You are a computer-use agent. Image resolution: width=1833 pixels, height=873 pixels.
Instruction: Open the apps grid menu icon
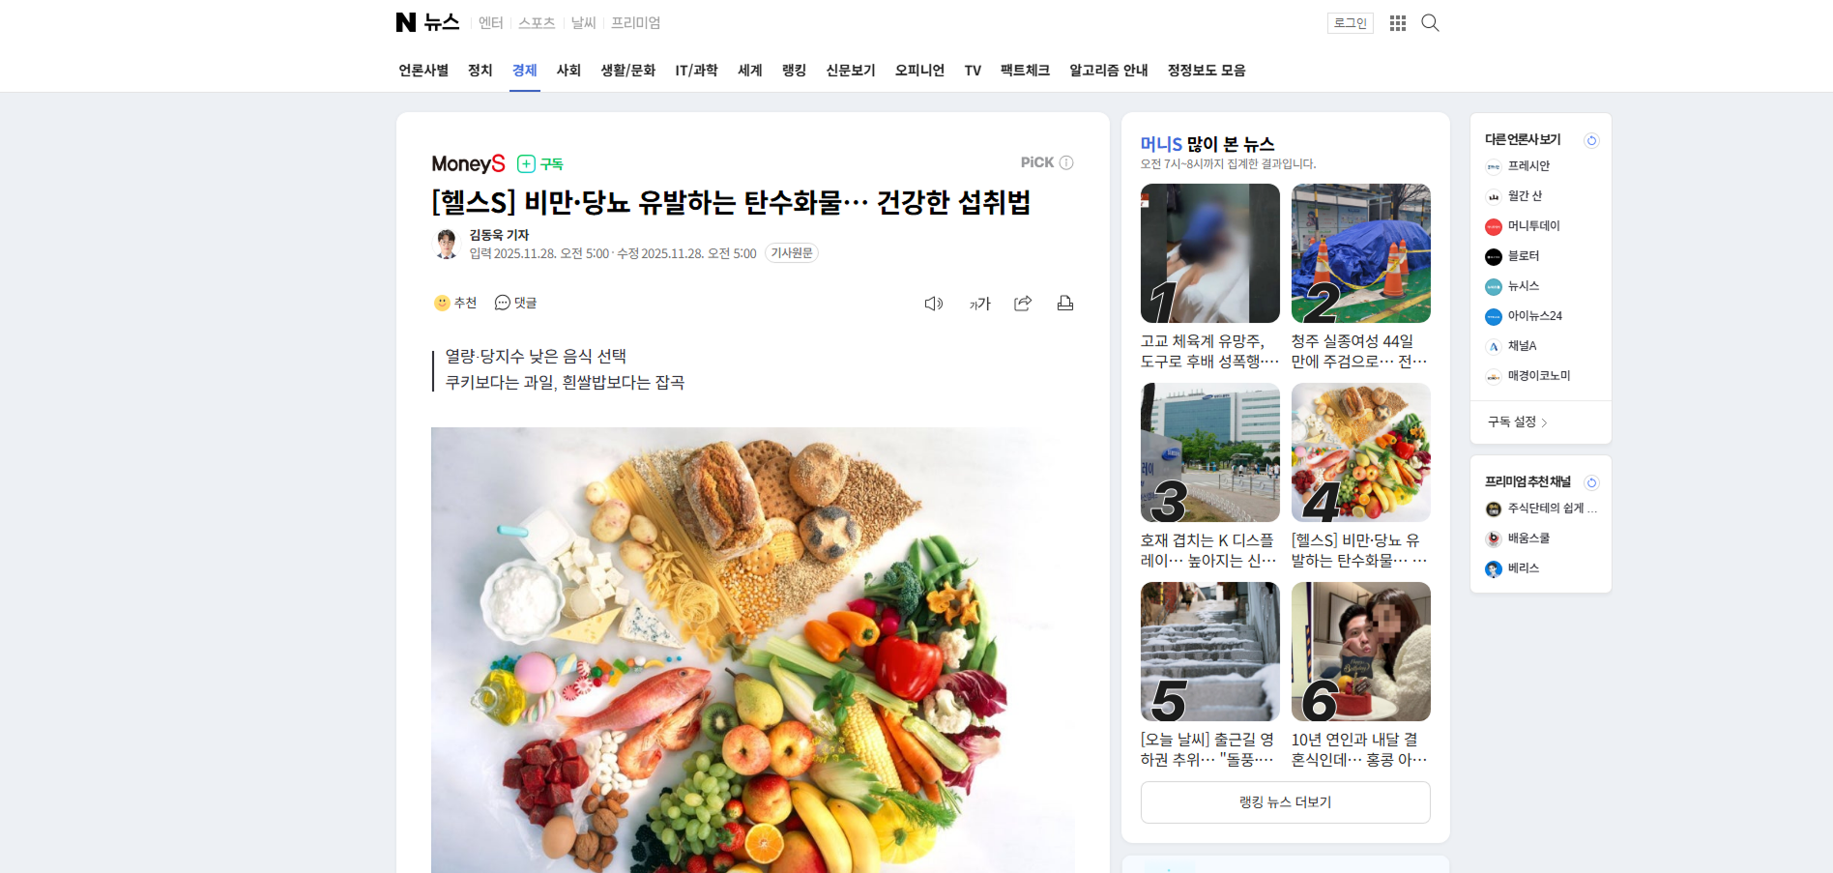click(1398, 23)
